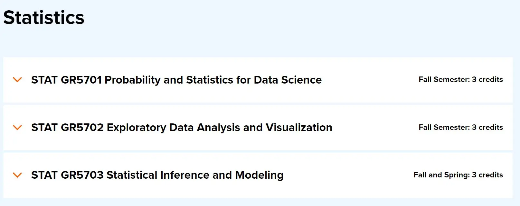Toggle the chevron icon next to STAT GR5703
Screen dimensions: 520x206
tap(17, 175)
